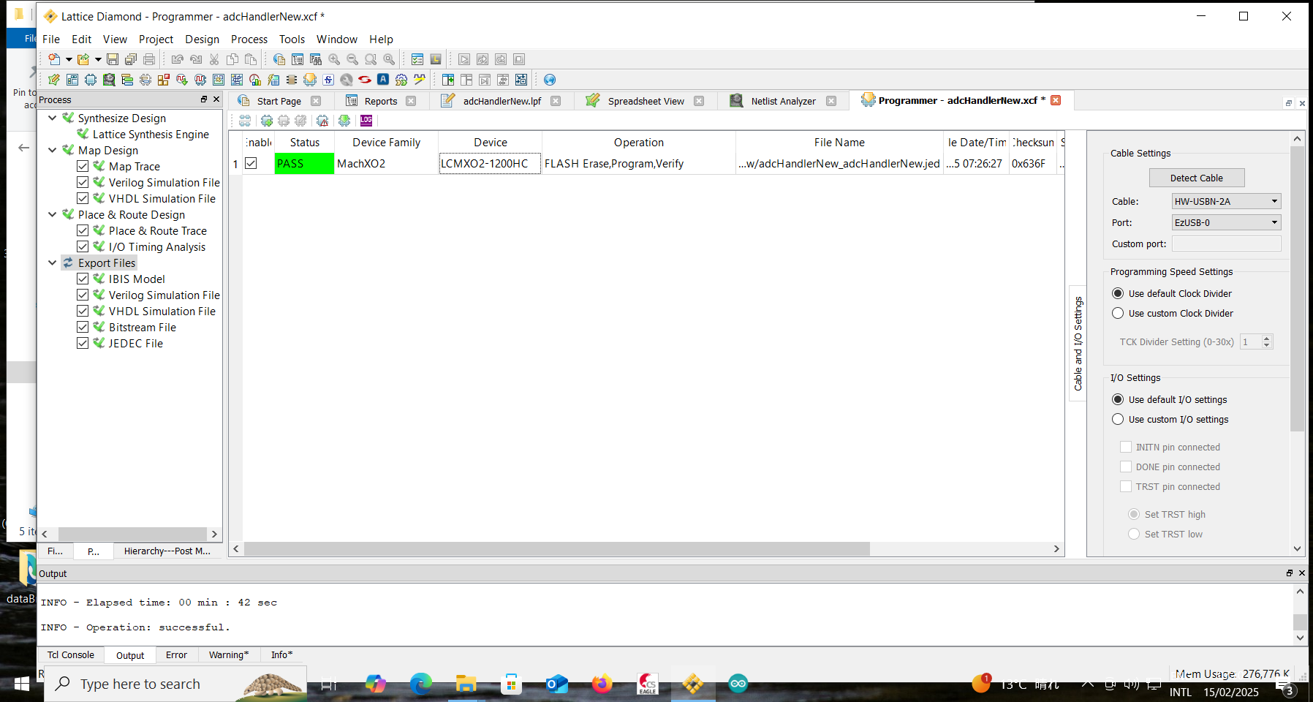Select Use default Clock Divider radio
The height and width of the screenshot is (702, 1313).
1118,293
